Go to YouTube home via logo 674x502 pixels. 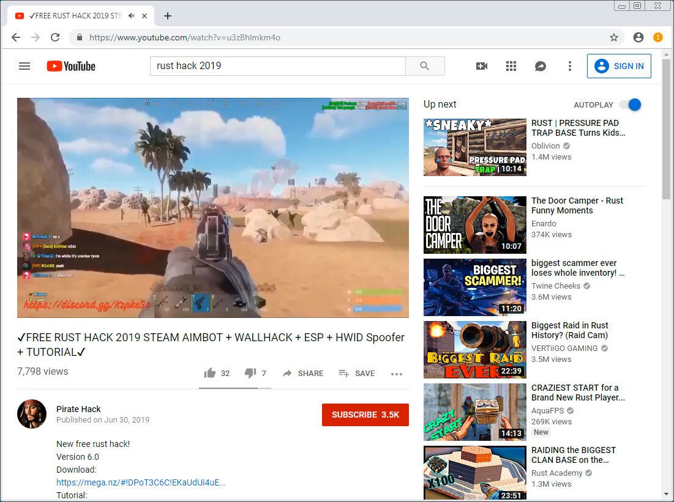71,66
